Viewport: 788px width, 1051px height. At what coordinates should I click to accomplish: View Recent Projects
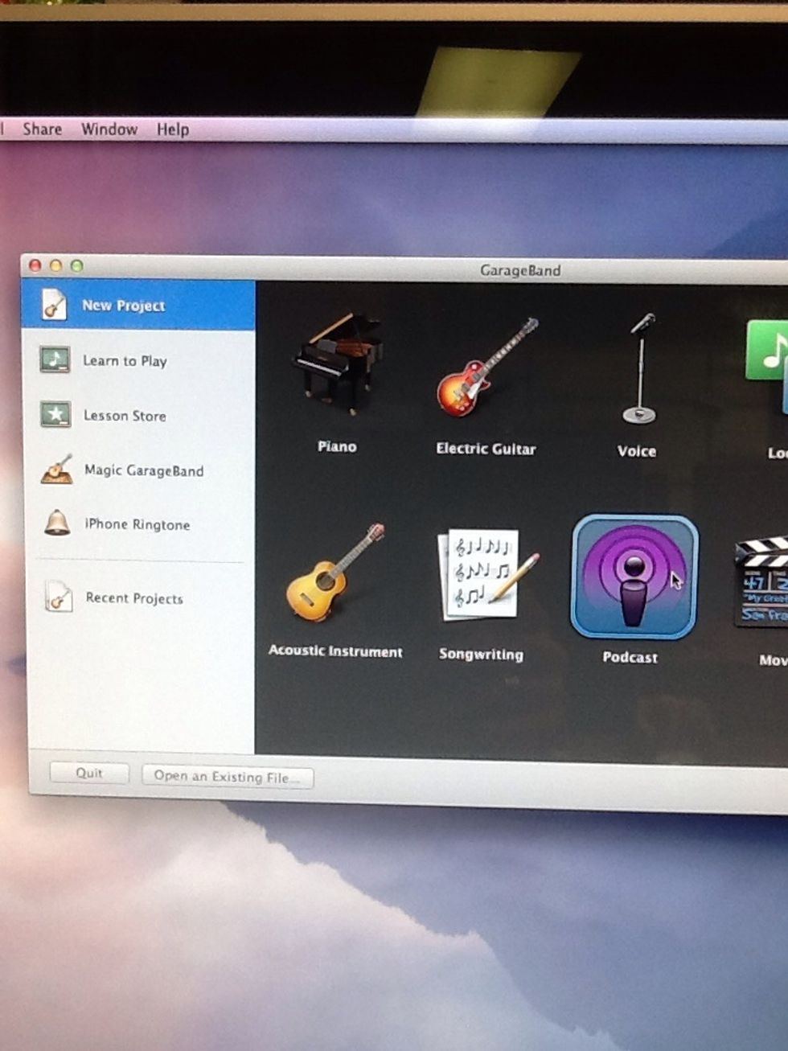pos(133,598)
